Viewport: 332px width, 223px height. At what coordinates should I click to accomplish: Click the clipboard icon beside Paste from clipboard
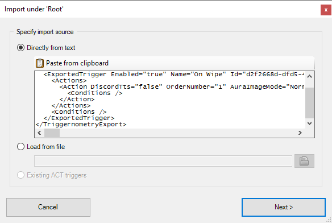coord(40,63)
